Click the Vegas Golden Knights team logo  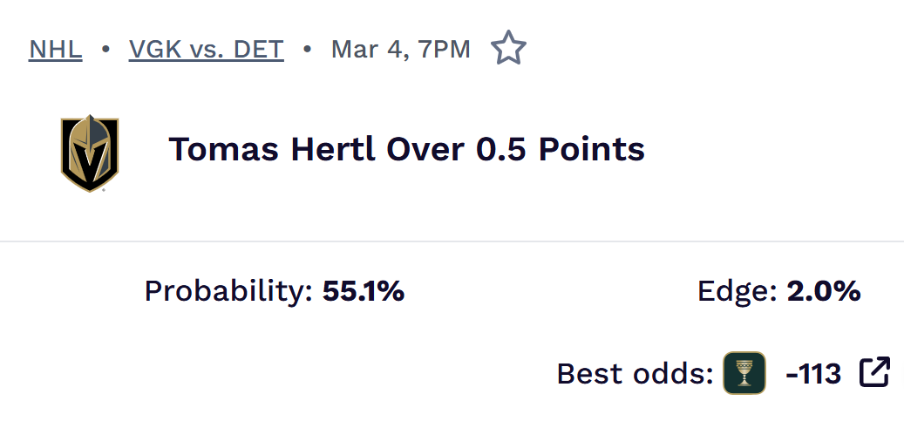click(90, 153)
